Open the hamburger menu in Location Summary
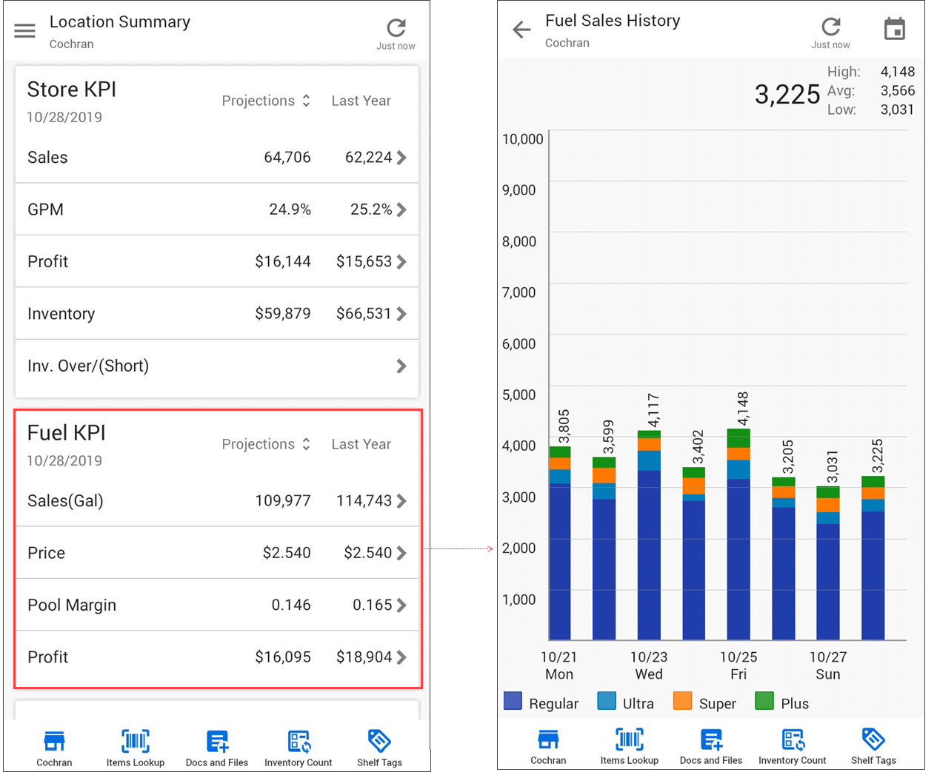 (24, 30)
